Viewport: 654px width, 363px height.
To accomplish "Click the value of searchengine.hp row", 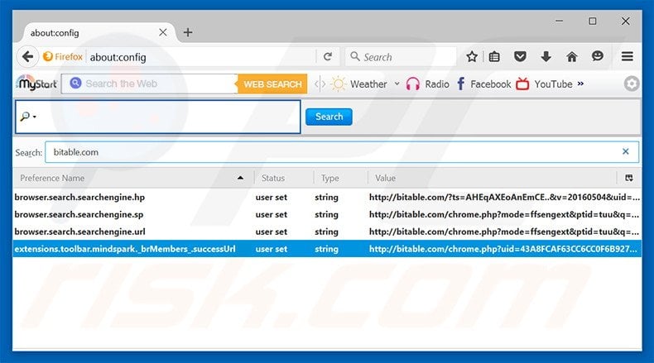I will click(504, 197).
